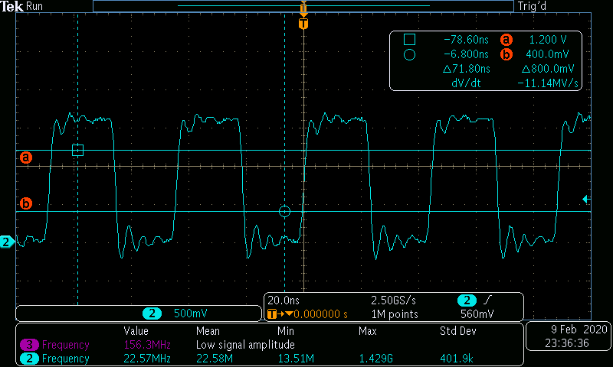
Task: Click the channel 2 Frequency measurement badge
Action: point(29,359)
